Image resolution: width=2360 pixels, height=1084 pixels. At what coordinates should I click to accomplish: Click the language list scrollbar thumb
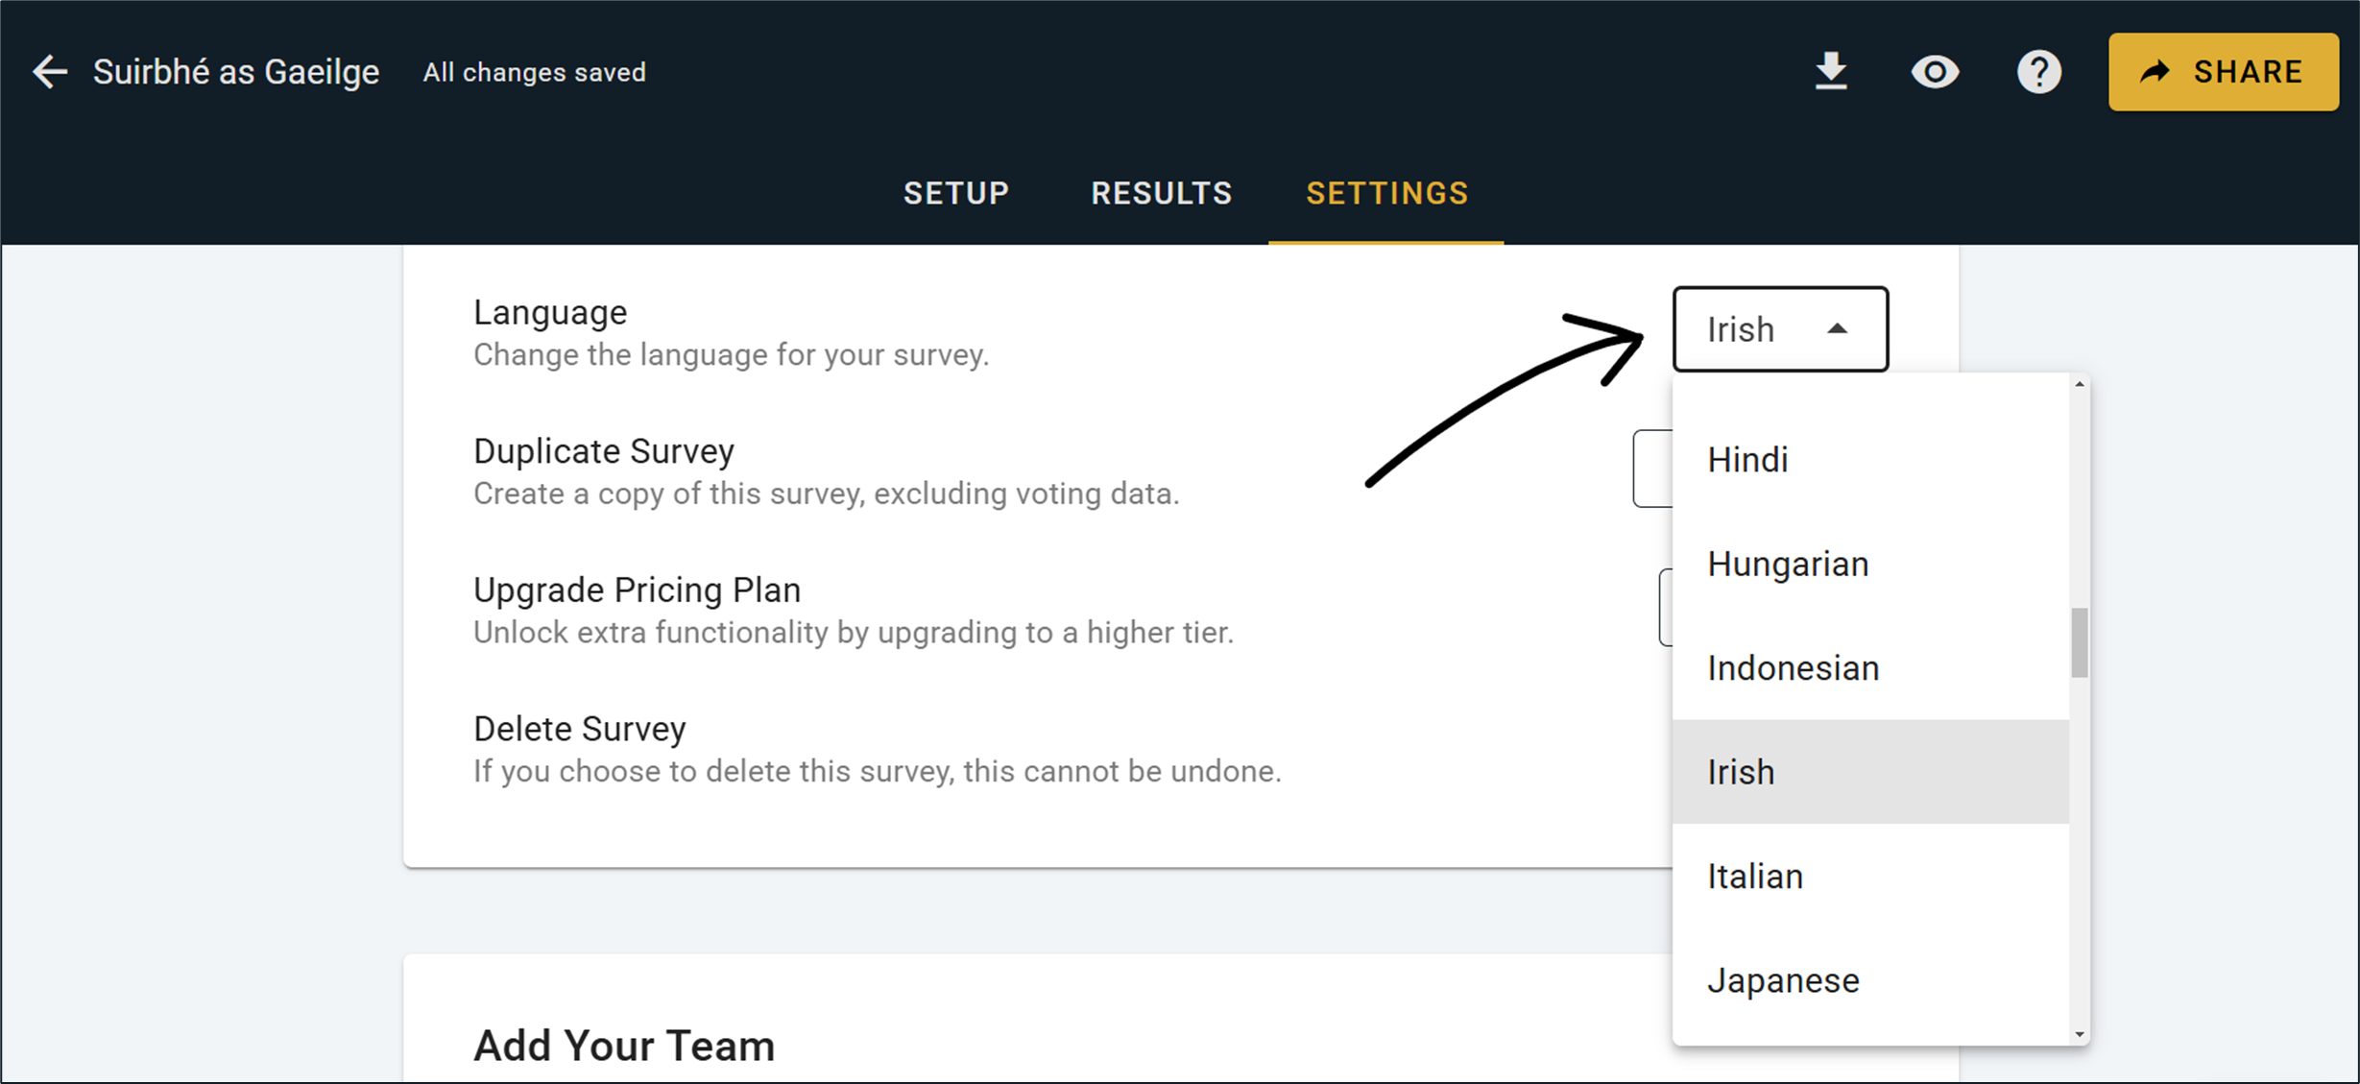tap(2080, 642)
